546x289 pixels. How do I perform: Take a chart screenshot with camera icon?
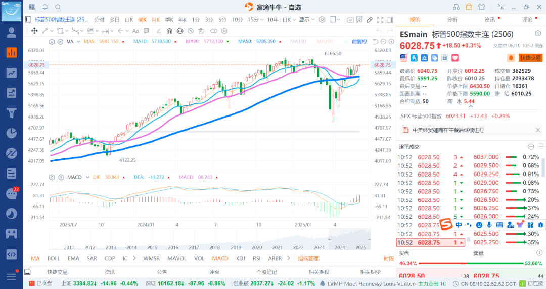(x=350, y=20)
